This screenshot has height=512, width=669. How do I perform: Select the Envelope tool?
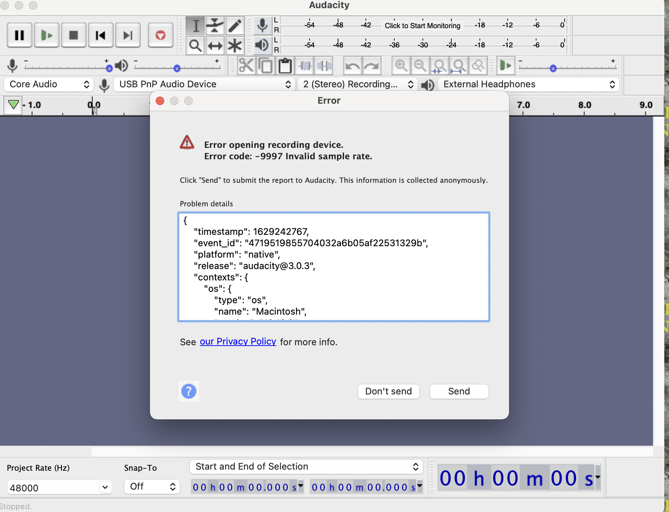click(x=215, y=26)
